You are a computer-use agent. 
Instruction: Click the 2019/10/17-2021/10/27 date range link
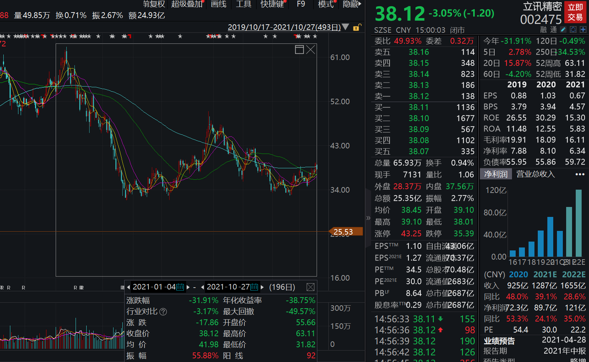(x=284, y=27)
